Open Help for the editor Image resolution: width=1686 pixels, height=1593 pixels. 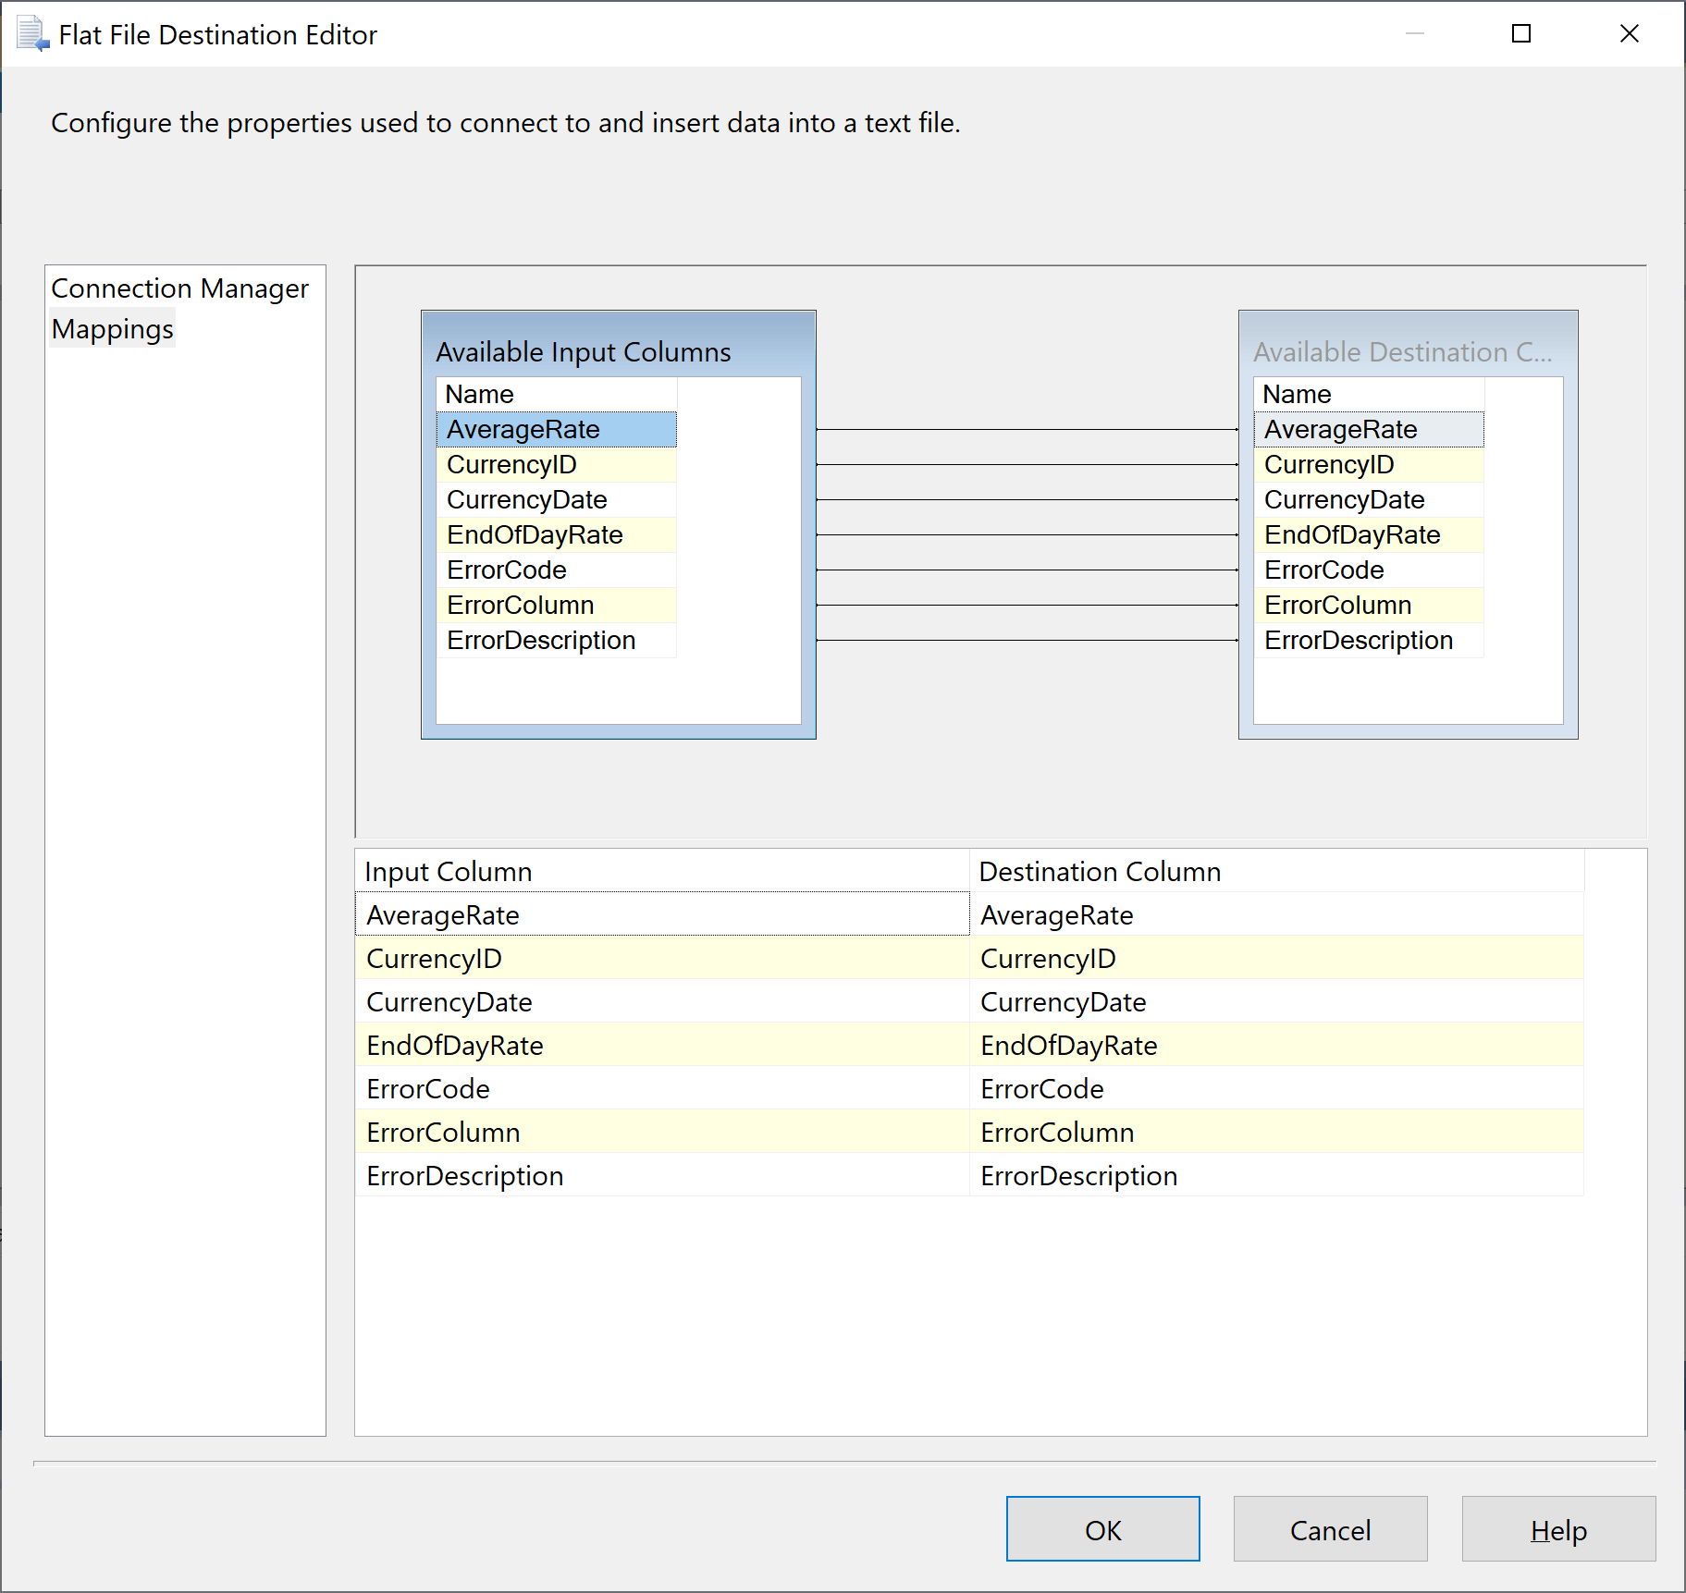pos(1557,1529)
